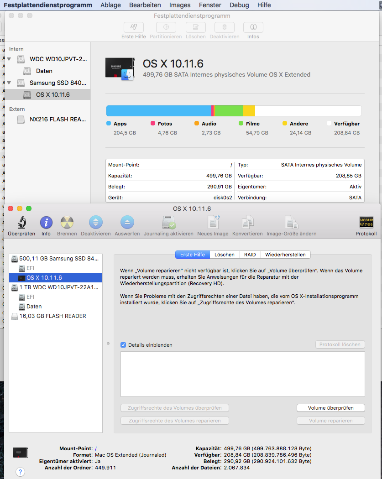
Task: Open the Mount-Point slash link
Action: coord(96,448)
